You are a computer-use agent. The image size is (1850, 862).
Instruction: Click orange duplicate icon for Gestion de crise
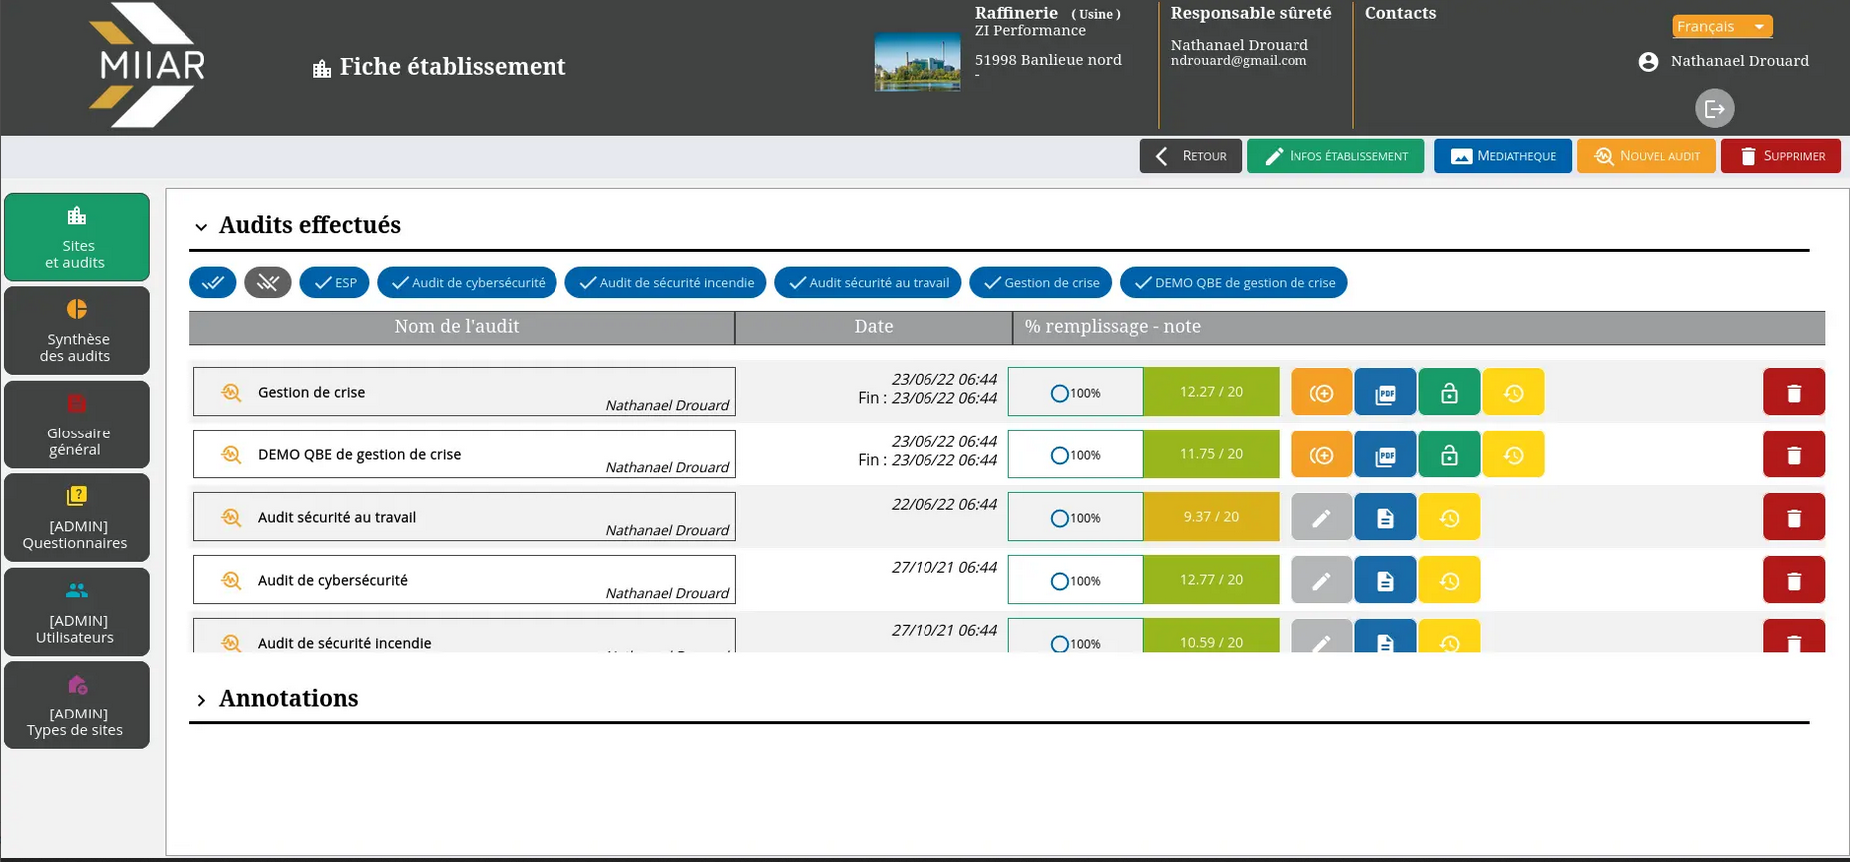pos(1321,392)
